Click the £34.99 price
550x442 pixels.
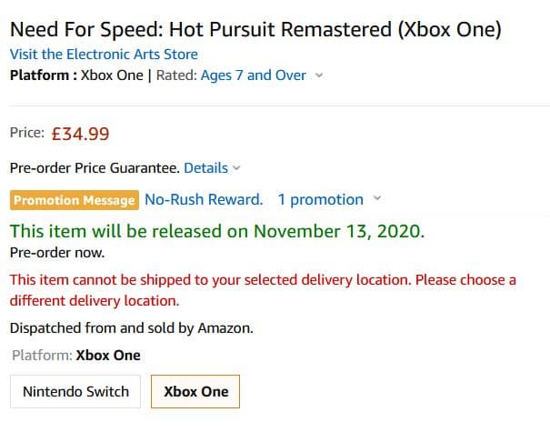(x=80, y=134)
